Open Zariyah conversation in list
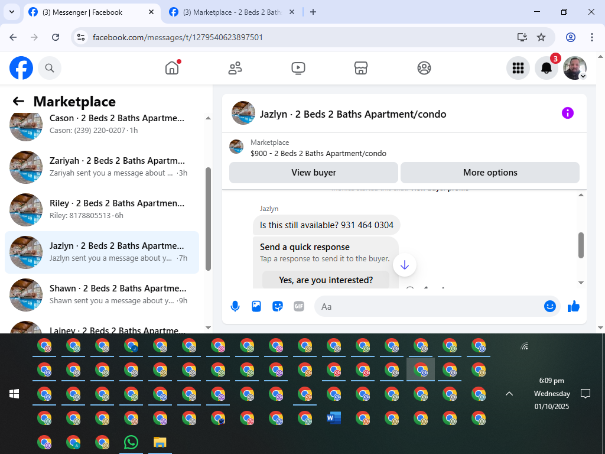 [102, 167]
